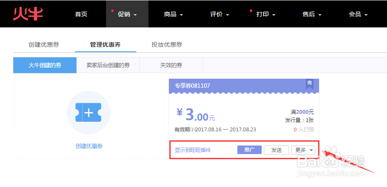This screenshot has height=187, width=387.
Task: Switch to 管理优惠券 tab
Action: point(105,45)
